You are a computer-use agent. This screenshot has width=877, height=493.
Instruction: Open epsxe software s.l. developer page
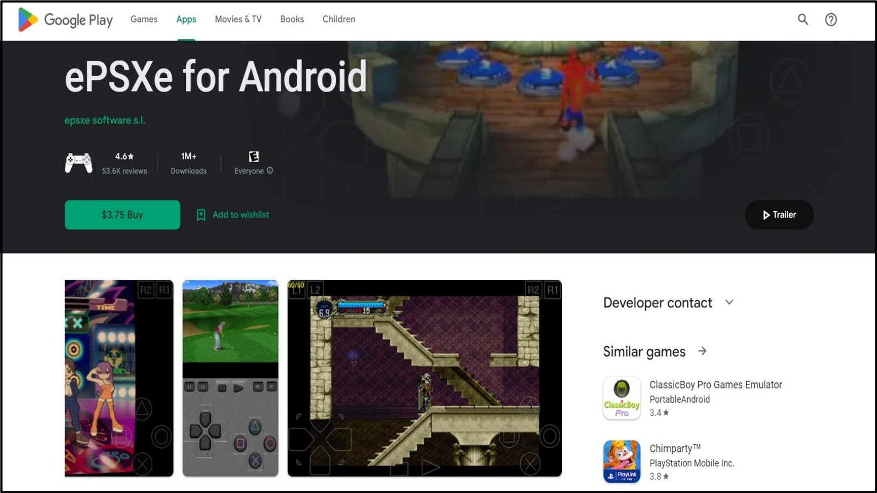coord(105,121)
